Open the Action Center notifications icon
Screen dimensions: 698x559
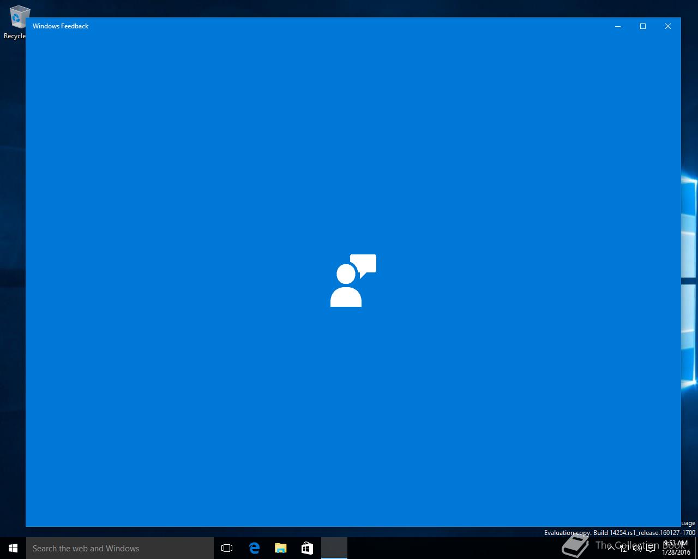click(651, 548)
